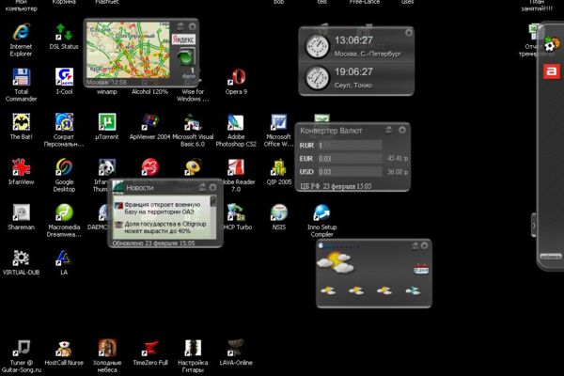Click the teal night forecast icon
Image resolution: width=564 pixels, height=376 pixels.
click(413, 290)
